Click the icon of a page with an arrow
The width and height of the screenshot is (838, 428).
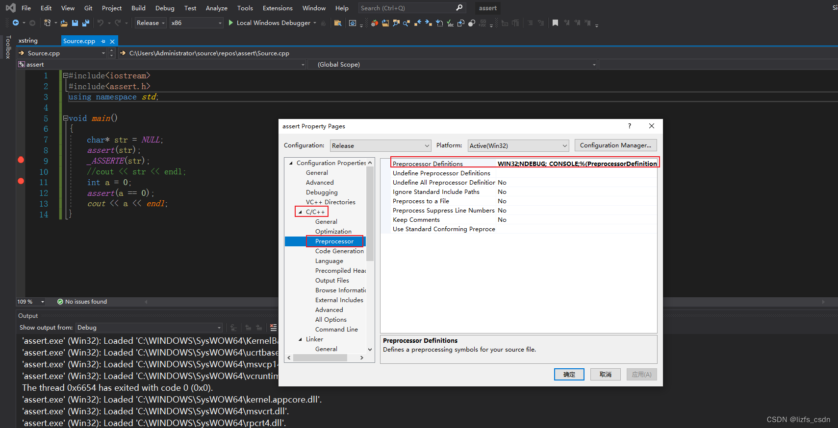point(461,23)
